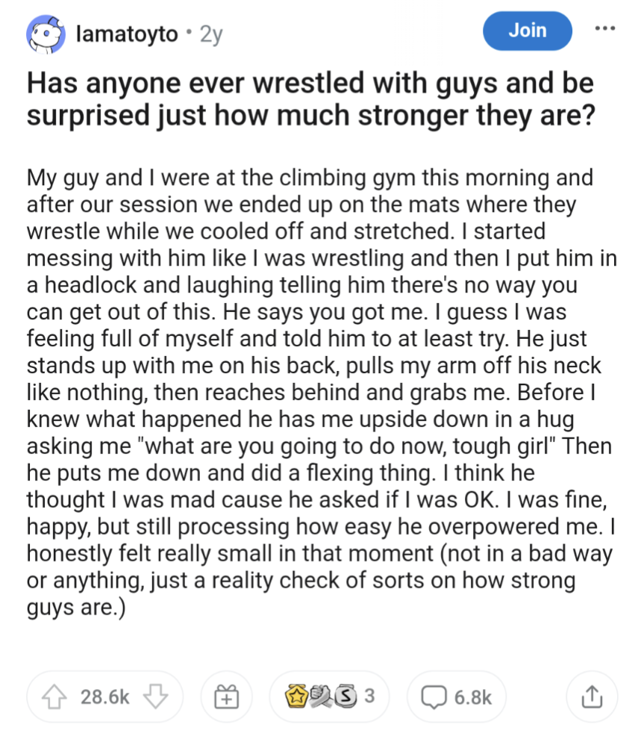The width and height of the screenshot is (644, 742).
Task: Click the middle award badge icon
Action: point(322,697)
